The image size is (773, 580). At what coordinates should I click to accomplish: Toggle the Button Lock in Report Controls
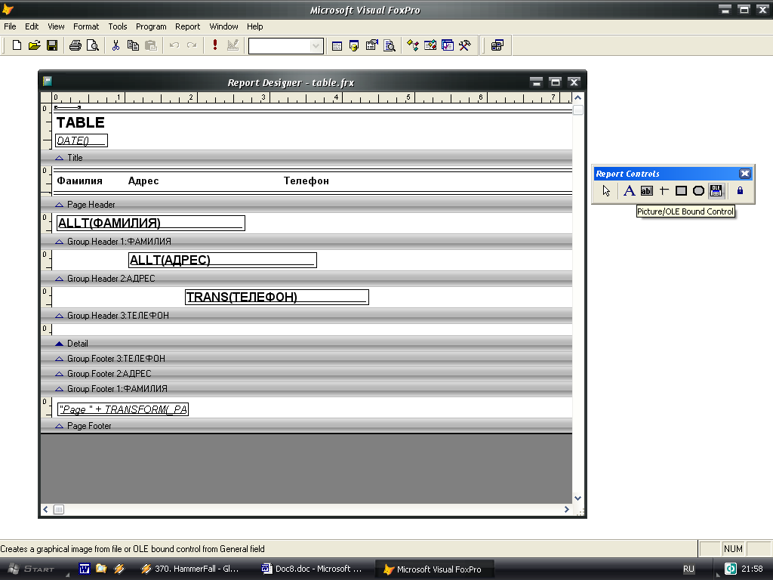(x=740, y=191)
